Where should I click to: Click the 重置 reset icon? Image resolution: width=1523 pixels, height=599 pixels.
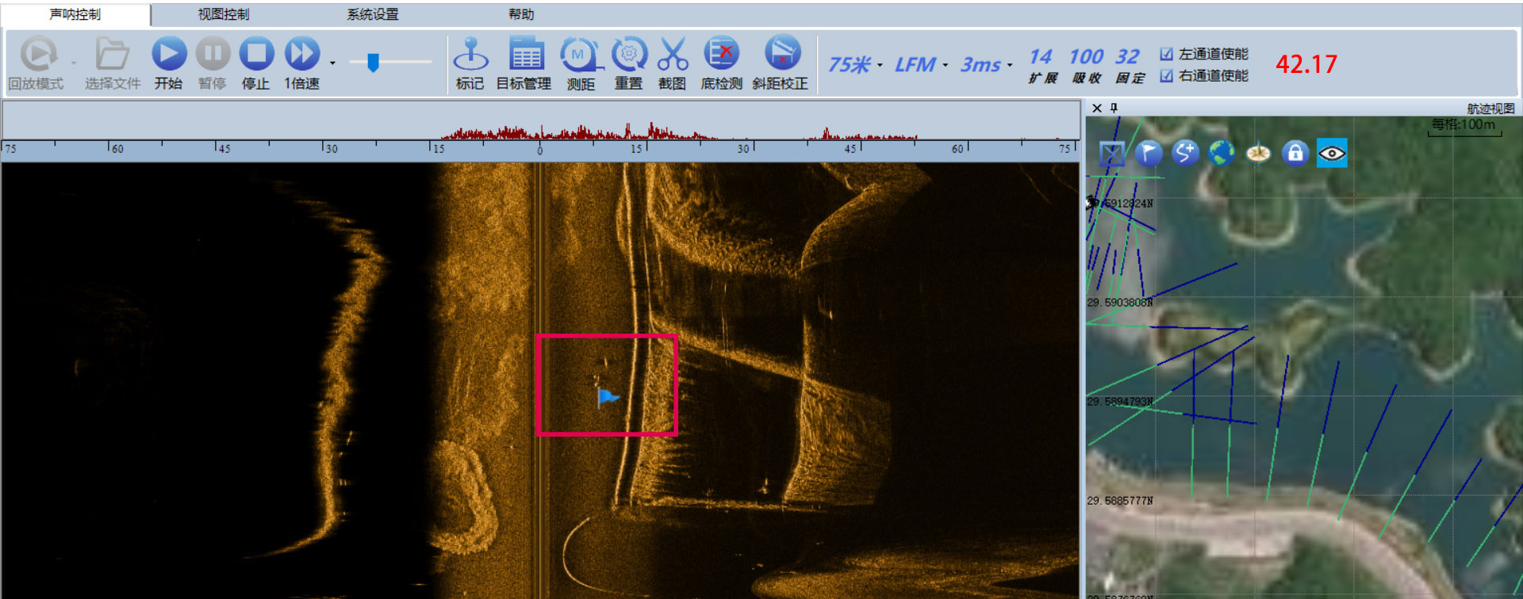tap(628, 55)
